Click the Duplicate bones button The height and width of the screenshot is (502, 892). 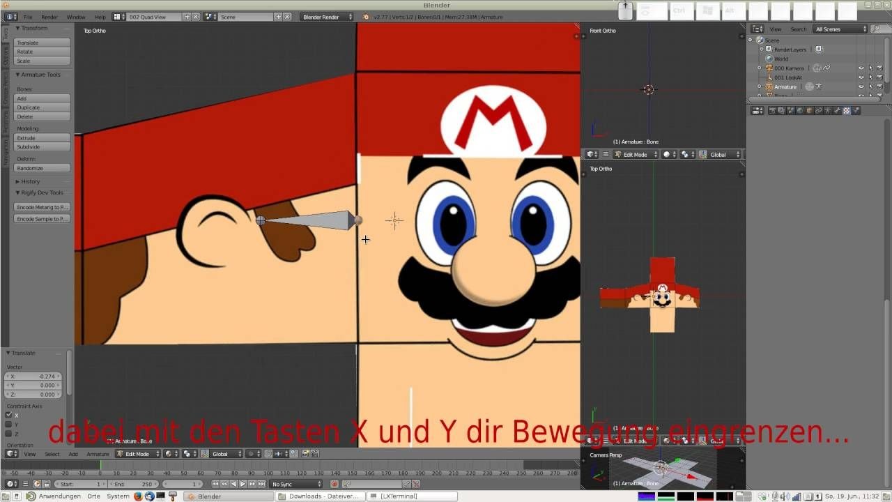pyautogui.click(x=42, y=107)
